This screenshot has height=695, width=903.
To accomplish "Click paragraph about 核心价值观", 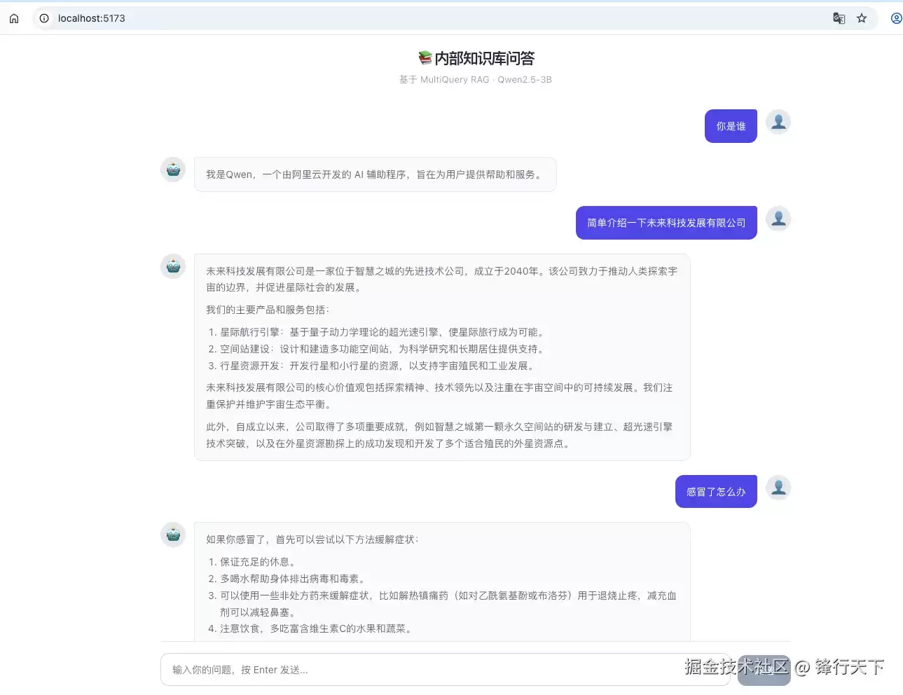I will [x=439, y=396].
